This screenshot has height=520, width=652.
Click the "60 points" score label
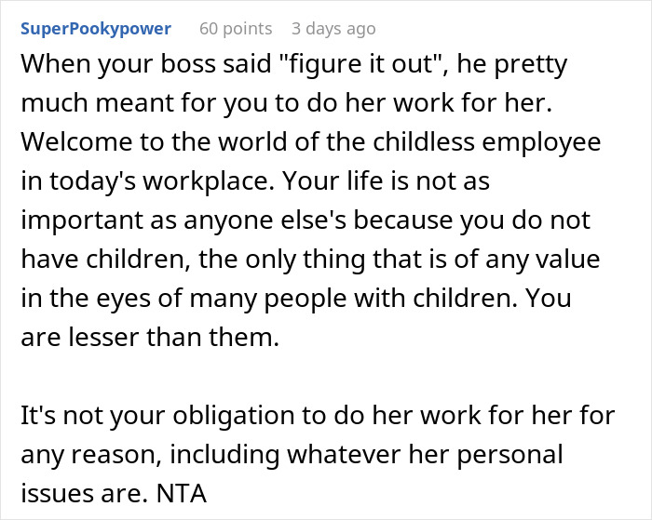click(236, 29)
